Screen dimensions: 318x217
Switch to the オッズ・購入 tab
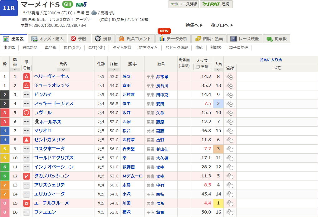coord(47,39)
